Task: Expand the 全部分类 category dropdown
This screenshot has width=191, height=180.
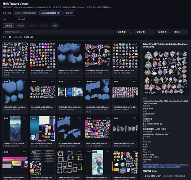Action: coord(144,32)
